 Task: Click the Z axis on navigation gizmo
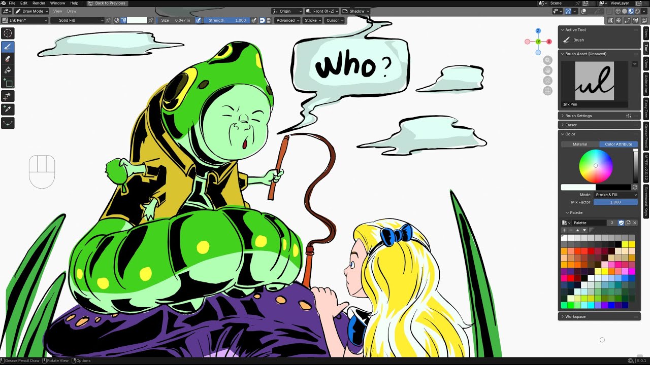(x=538, y=31)
